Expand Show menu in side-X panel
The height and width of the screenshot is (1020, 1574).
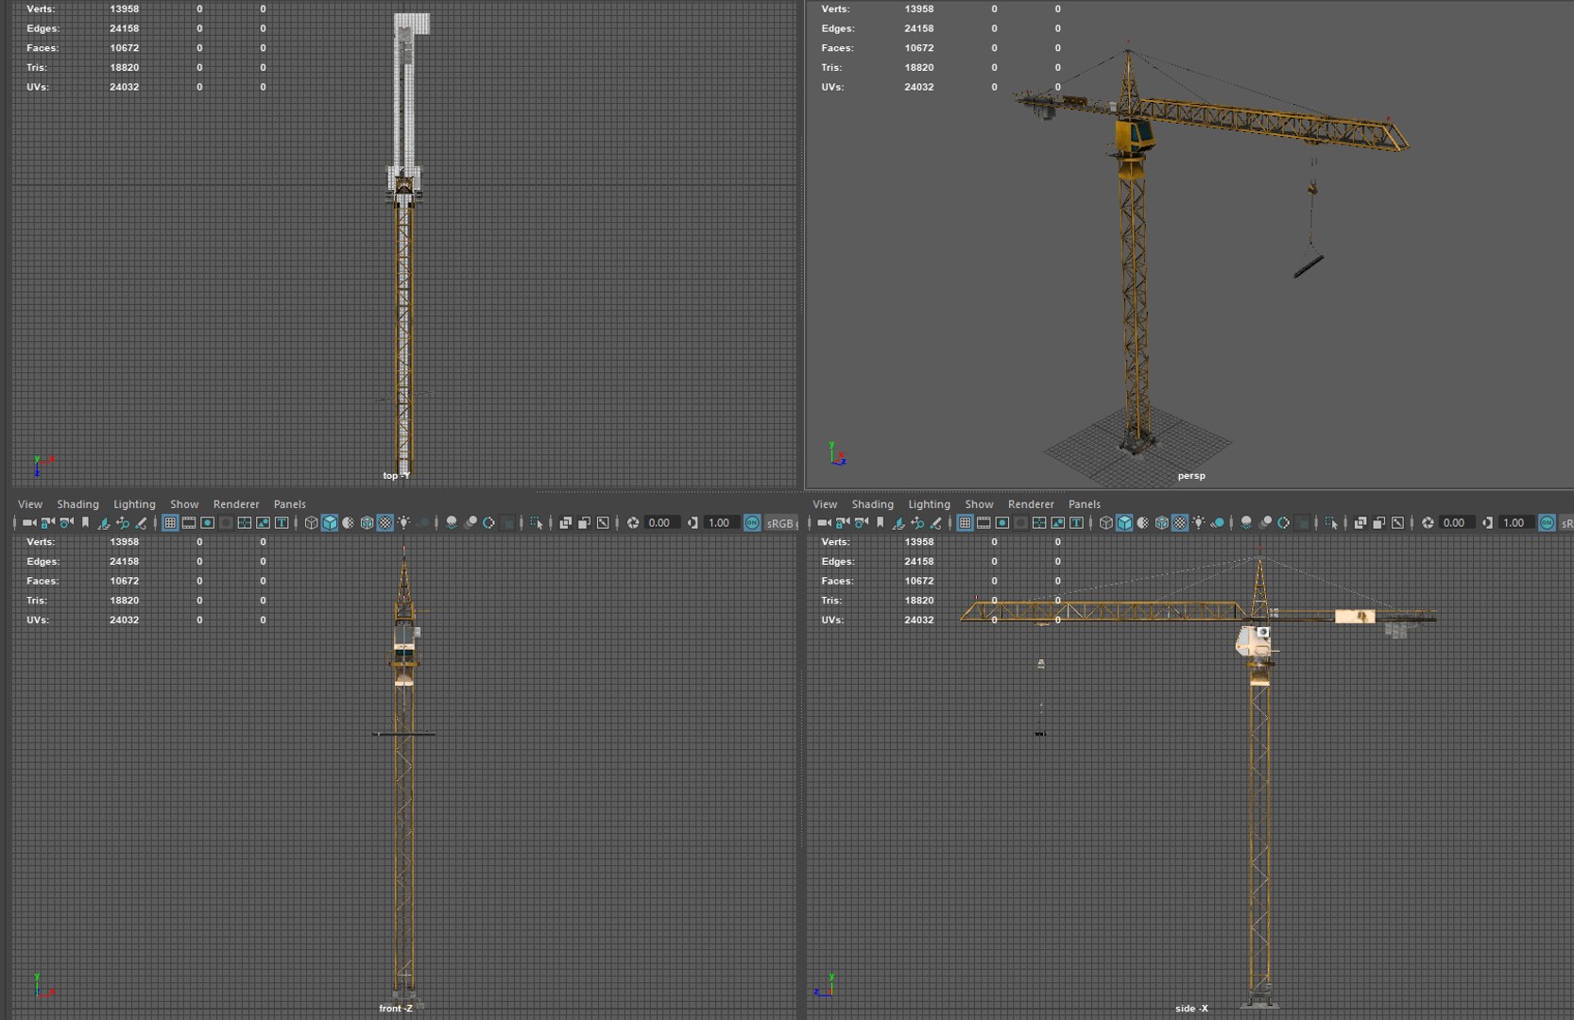[x=979, y=504]
